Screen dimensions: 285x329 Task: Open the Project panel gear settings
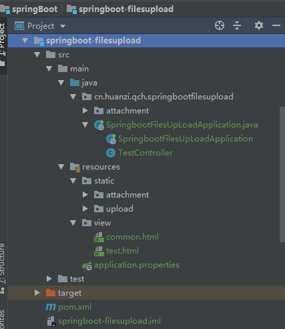[259, 25]
